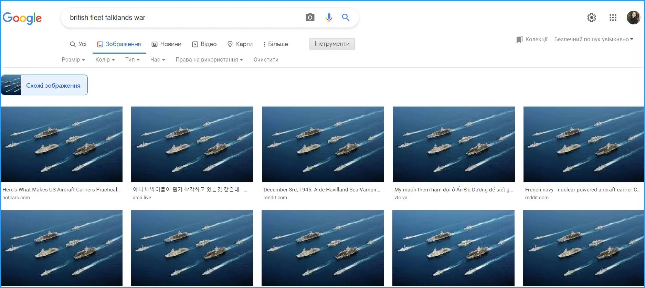645x288 pixels.
Task: Switch to the Усі tab
Action: coord(78,44)
